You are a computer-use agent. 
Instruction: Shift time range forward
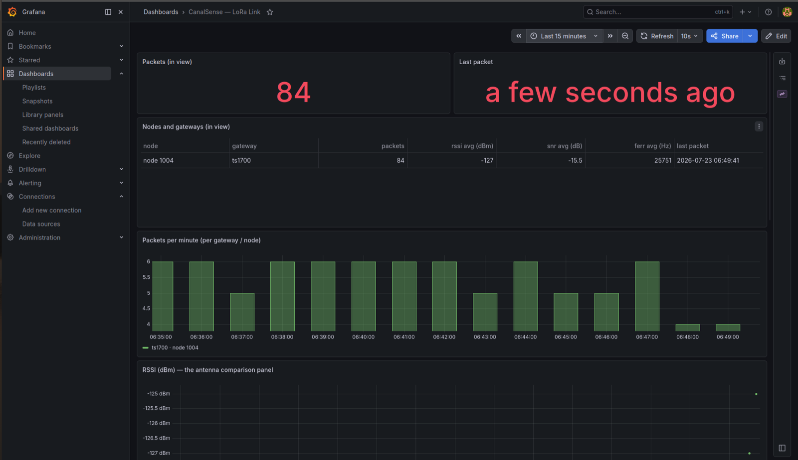(610, 36)
